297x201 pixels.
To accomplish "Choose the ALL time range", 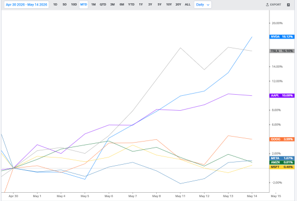I will tap(188, 4).
